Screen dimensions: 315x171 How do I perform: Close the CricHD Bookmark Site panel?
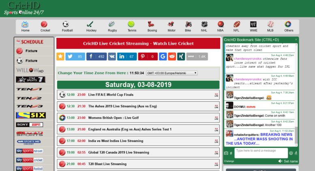point(296,40)
